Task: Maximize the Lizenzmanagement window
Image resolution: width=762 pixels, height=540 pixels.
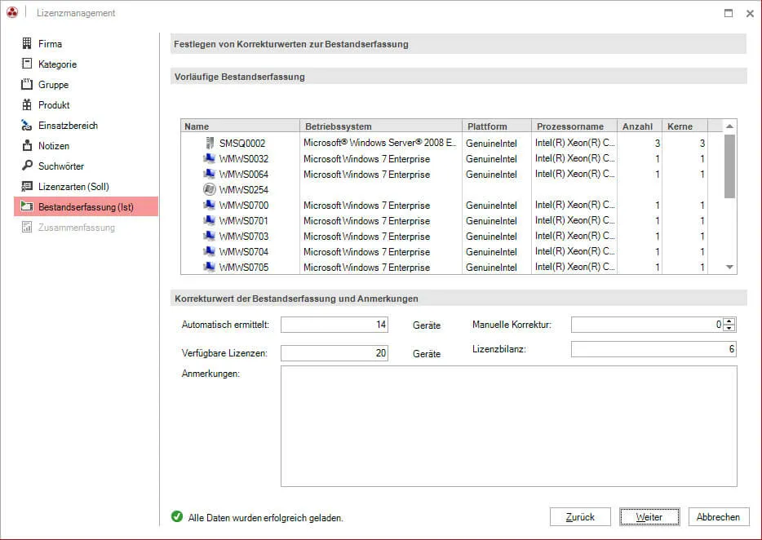Action: (x=729, y=13)
